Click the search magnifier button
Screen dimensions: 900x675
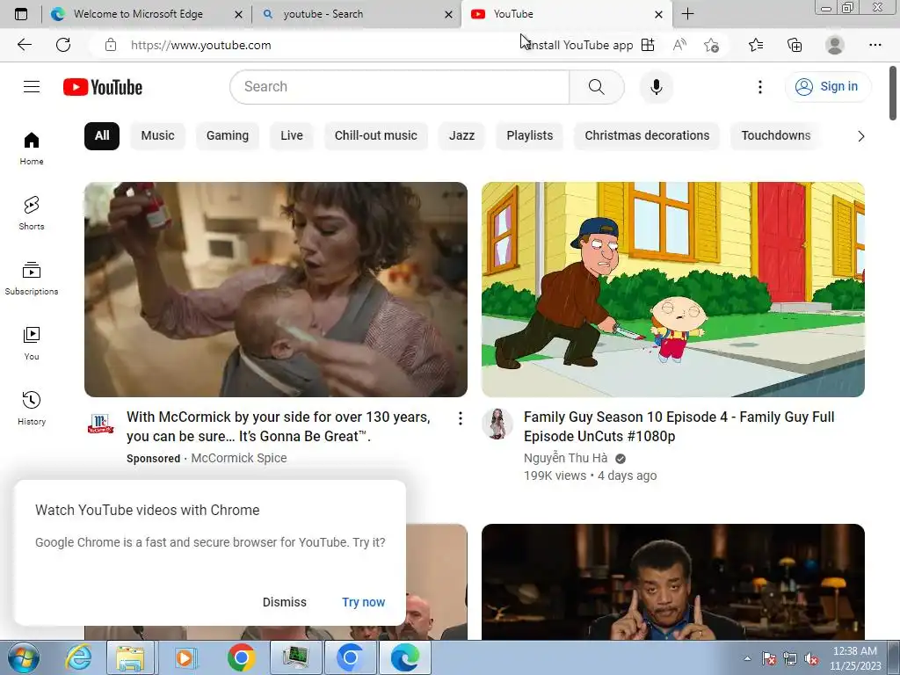click(x=597, y=87)
